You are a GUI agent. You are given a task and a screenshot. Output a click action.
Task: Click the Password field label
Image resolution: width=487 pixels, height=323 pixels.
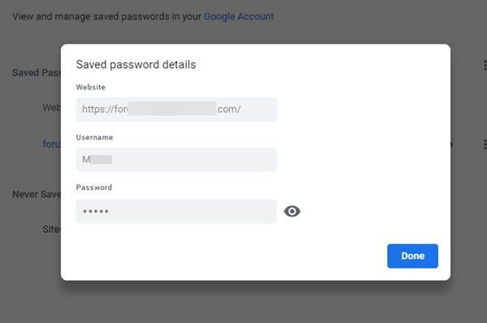[x=94, y=187]
